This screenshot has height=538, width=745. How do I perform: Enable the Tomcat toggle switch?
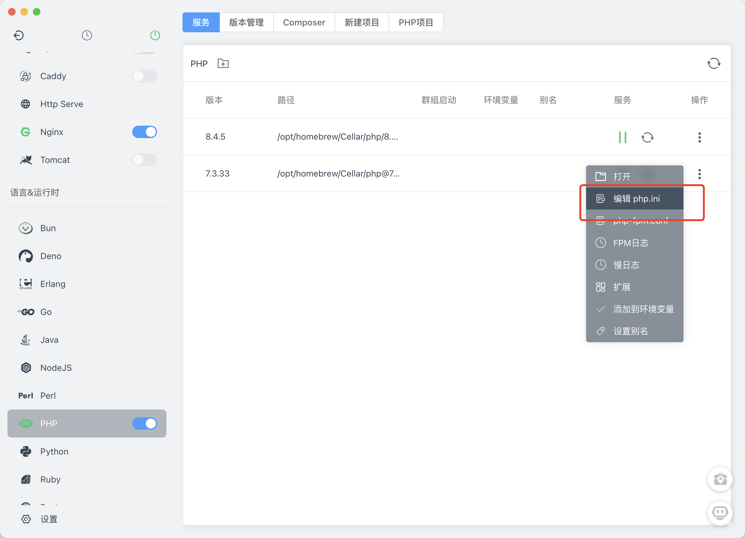145,160
